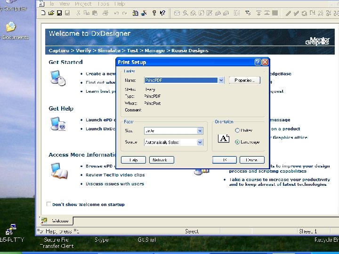The image size is (339, 254).
Task: Click the Properties button
Action: [x=244, y=80]
